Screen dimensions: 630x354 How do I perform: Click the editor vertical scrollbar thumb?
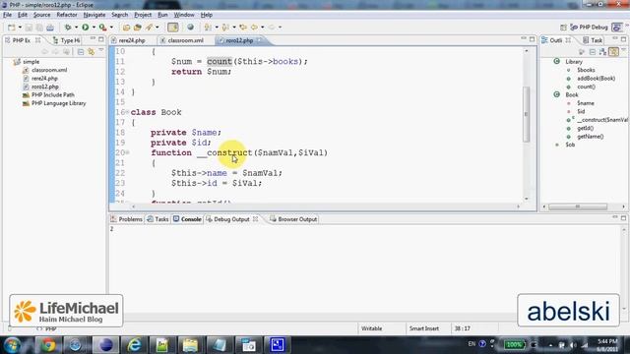pos(526,114)
